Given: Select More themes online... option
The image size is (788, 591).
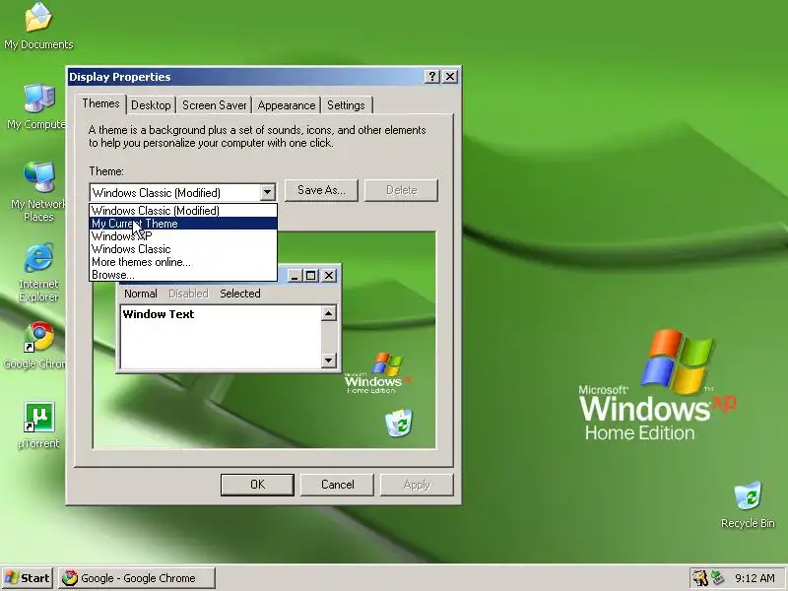Looking at the screenshot, I should (x=183, y=262).
